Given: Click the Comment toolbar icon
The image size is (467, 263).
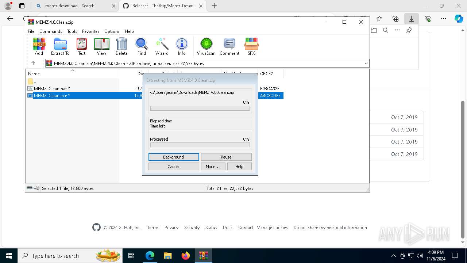Looking at the screenshot, I should coord(229,46).
